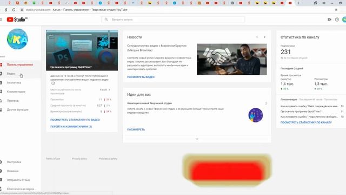The width and height of the screenshot is (346, 195).
Task: Open the QuickTime video thumbnail
Action: coord(82,50)
